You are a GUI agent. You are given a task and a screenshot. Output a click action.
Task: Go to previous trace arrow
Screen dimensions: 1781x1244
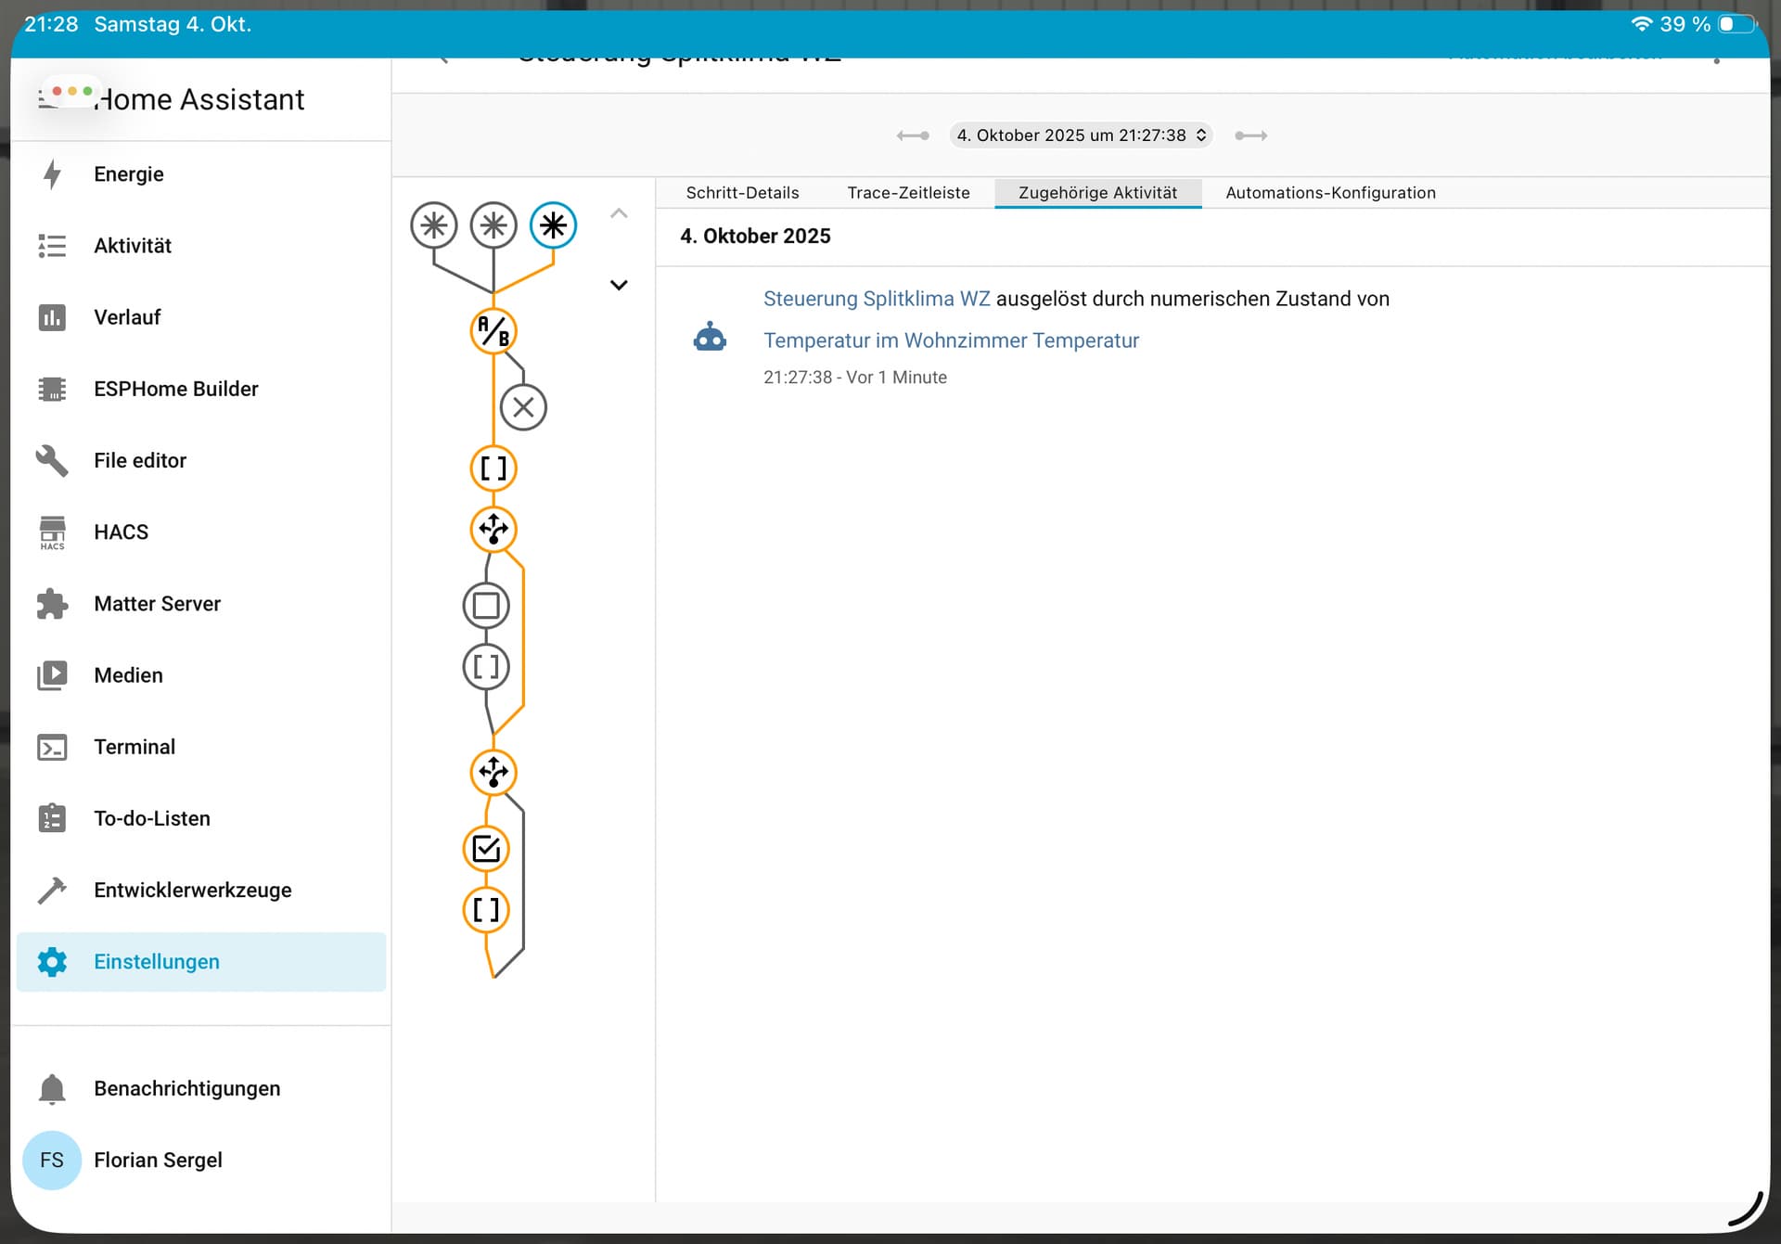913,135
